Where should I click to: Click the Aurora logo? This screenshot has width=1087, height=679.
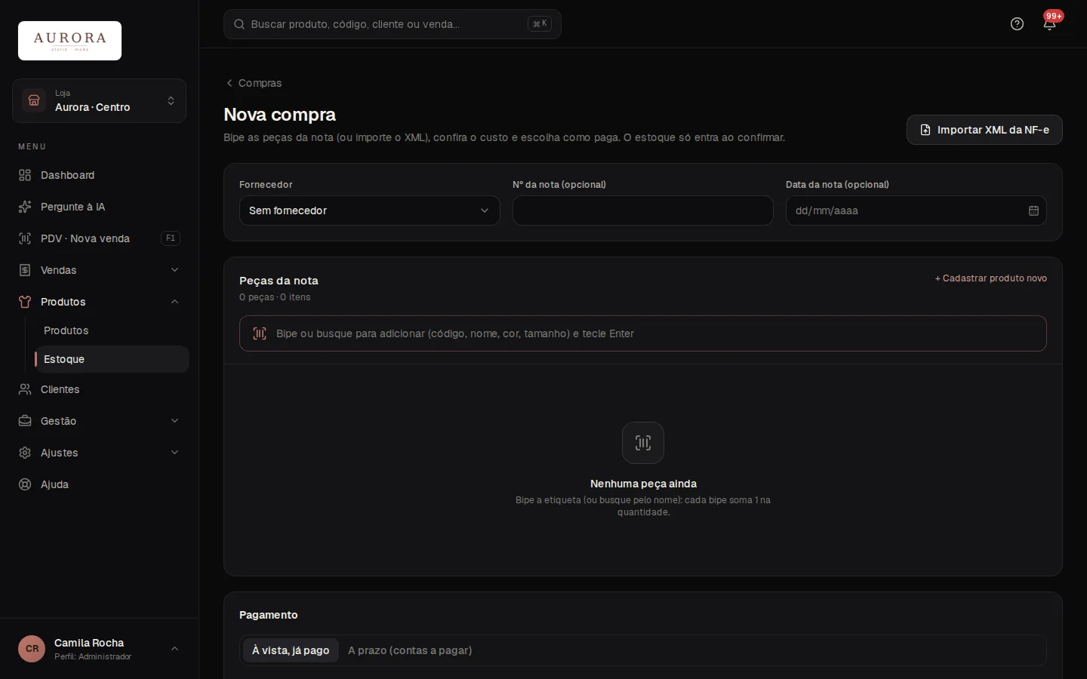point(69,41)
